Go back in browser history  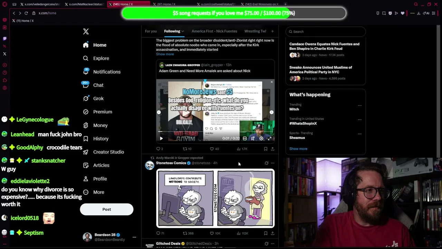14,13
